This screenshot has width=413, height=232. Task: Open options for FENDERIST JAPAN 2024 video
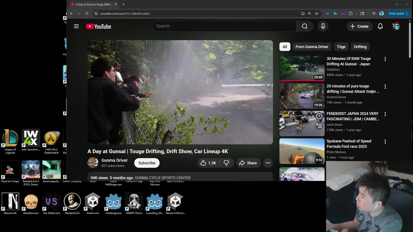[x=385, y=114]
